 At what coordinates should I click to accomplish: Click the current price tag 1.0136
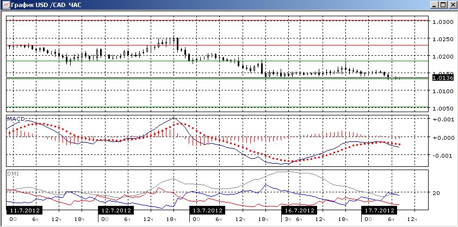tap(442, 77)
